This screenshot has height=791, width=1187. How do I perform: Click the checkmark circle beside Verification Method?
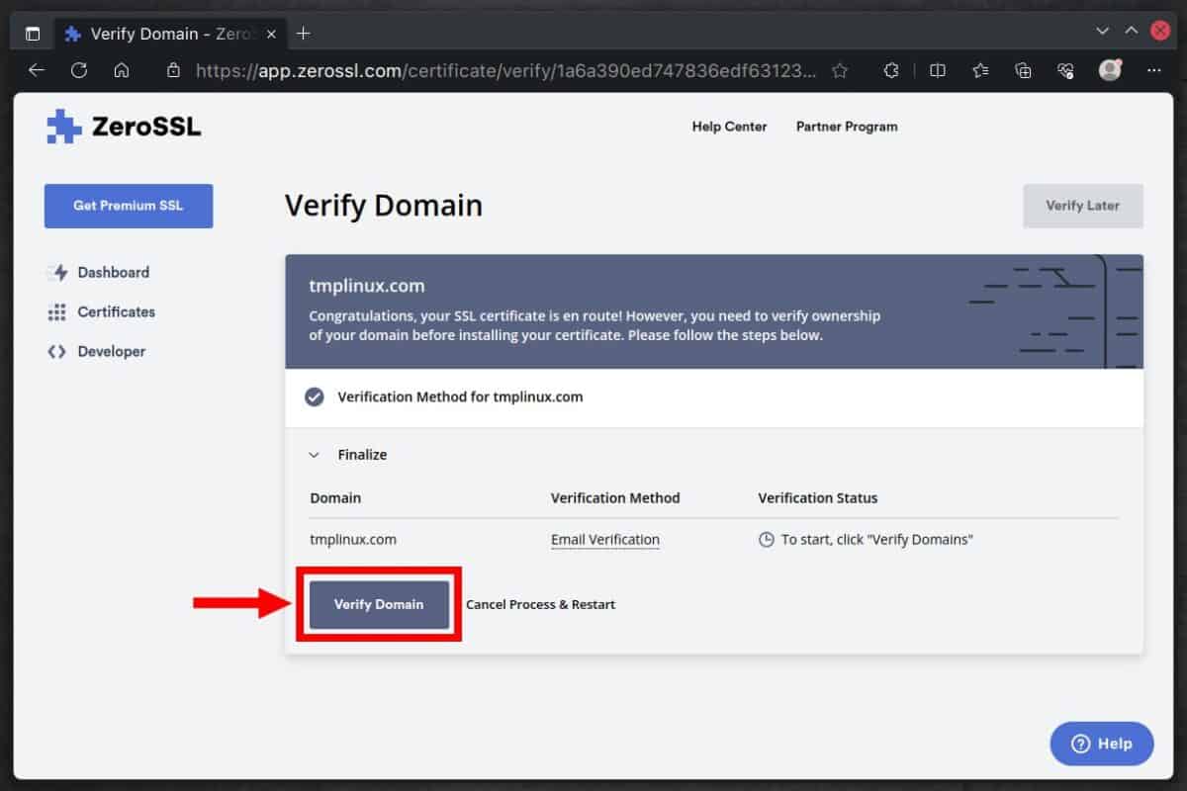click(x=314, y=396)
